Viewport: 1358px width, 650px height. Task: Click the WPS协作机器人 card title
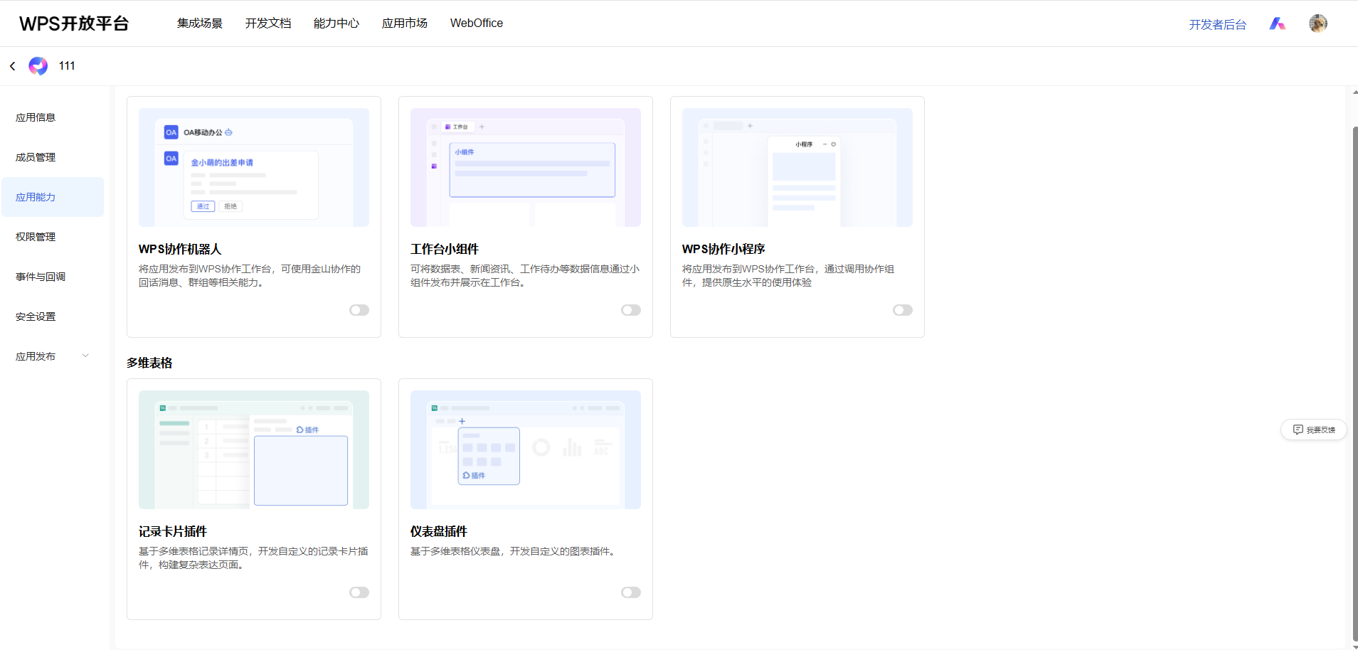(180, 249)
